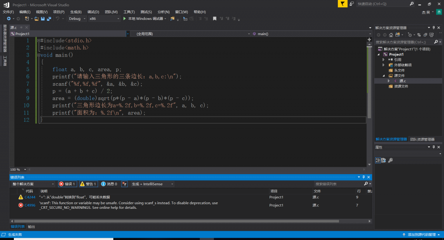
Task: Click the split editor icon above scrollbar
Action: [x=369, y=39]
